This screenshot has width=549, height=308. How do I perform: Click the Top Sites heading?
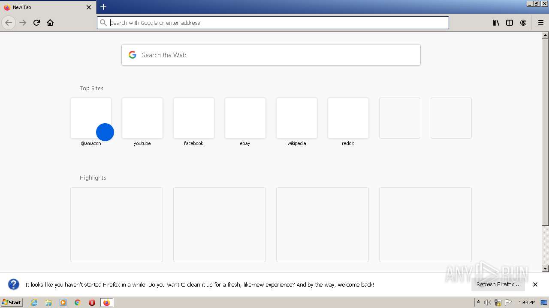(x=91, y=88)
